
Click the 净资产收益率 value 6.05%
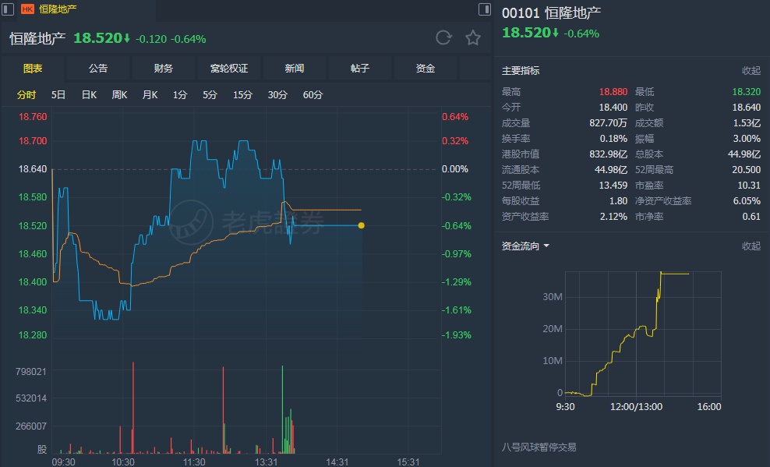point(747,201)
